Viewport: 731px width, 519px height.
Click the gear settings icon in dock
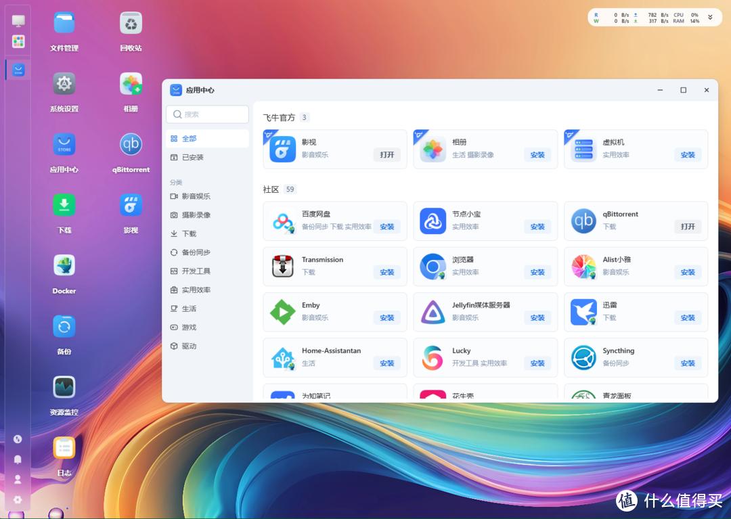click(x=18, y=499)
